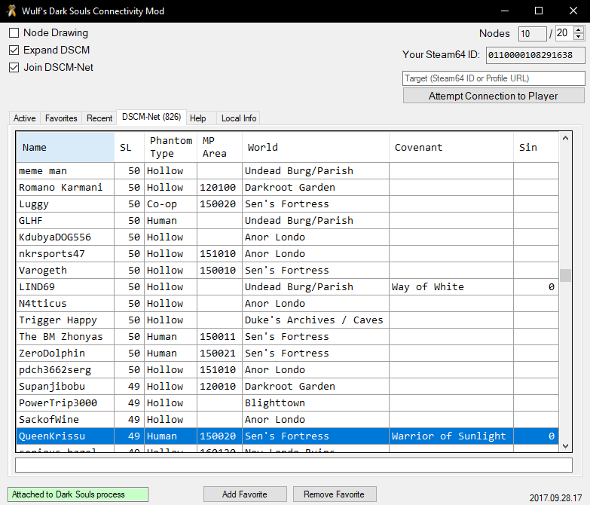This screenshot has width=590, height=505.
Task: Click the table scrollbar down arrow
Action: [x=565, y=446]
